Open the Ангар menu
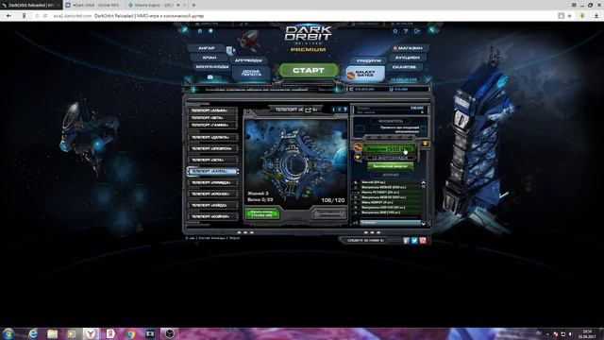This screenshot has width=604, height=340. point(207,48)
